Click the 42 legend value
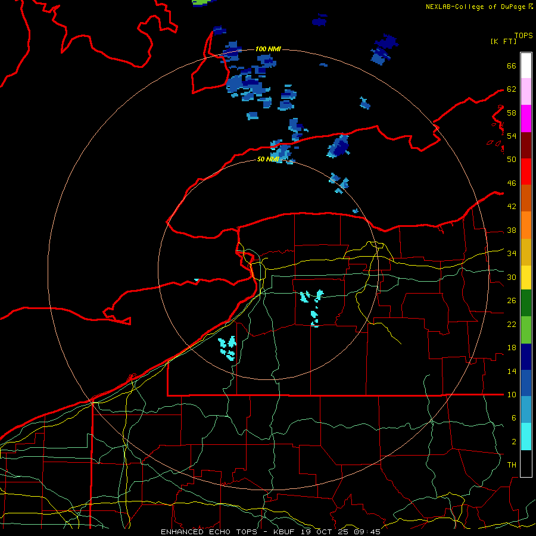 point(512,207)
